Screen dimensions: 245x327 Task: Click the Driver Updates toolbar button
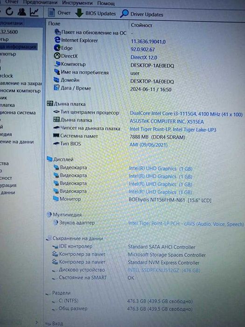pyautogui.click(x=142, y=14)
